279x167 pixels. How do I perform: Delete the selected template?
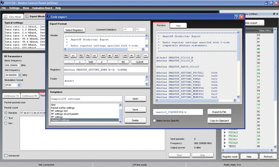pos(135,120)
